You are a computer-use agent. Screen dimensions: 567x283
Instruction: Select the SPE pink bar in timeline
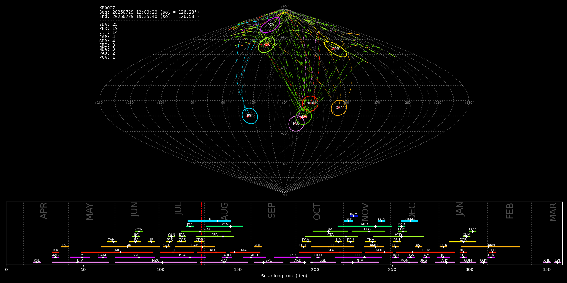pos(269,262)
